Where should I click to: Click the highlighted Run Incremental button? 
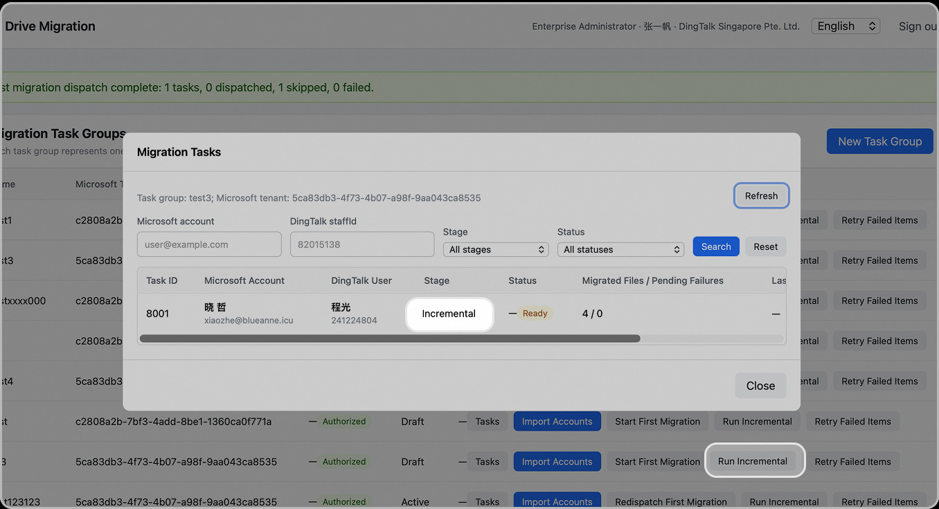point(753,461)
